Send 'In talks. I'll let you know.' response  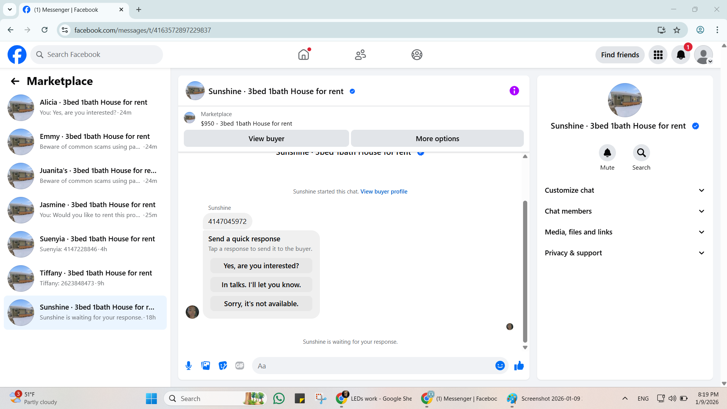click(261, 285)
